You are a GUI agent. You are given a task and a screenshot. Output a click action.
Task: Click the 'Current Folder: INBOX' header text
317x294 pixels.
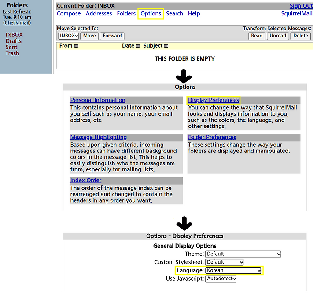tap(86, 6)
